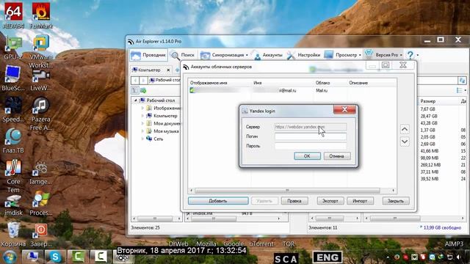Select the Mail.ru account row
The height and width of the screenshot is (264, 470).
[292, 90]
